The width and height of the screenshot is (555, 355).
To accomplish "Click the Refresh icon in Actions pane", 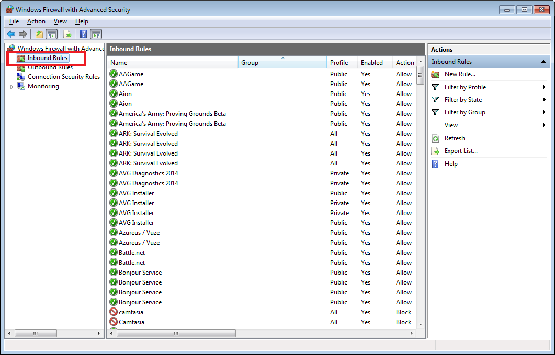I will 435,138.
